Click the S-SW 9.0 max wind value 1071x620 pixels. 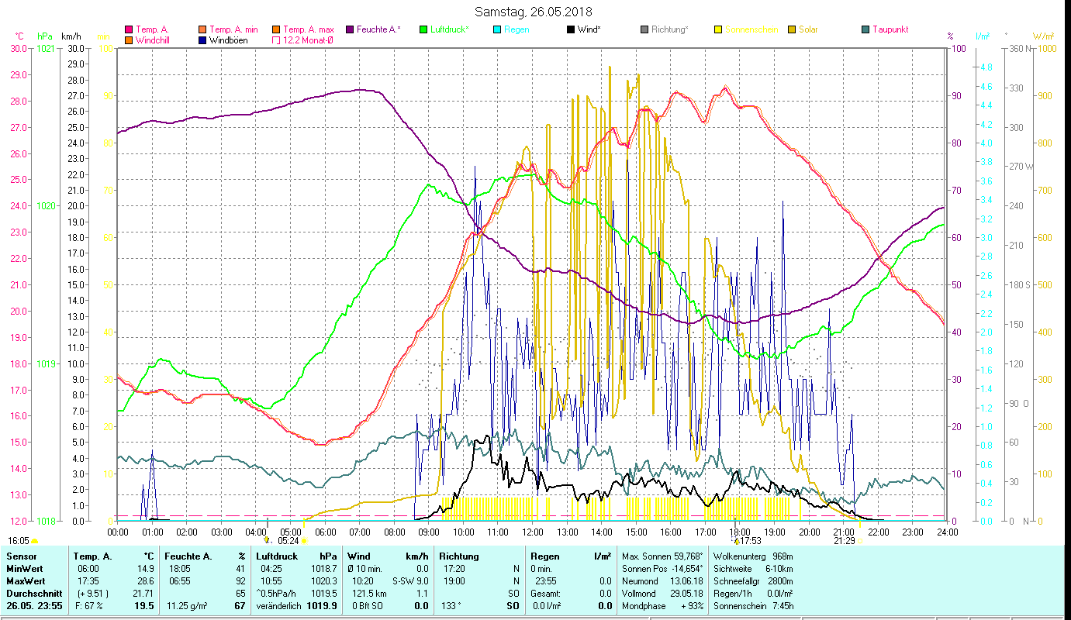tap(410, 581)
